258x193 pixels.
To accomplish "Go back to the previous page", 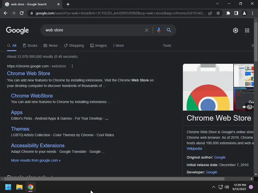I will click(6, 13).
